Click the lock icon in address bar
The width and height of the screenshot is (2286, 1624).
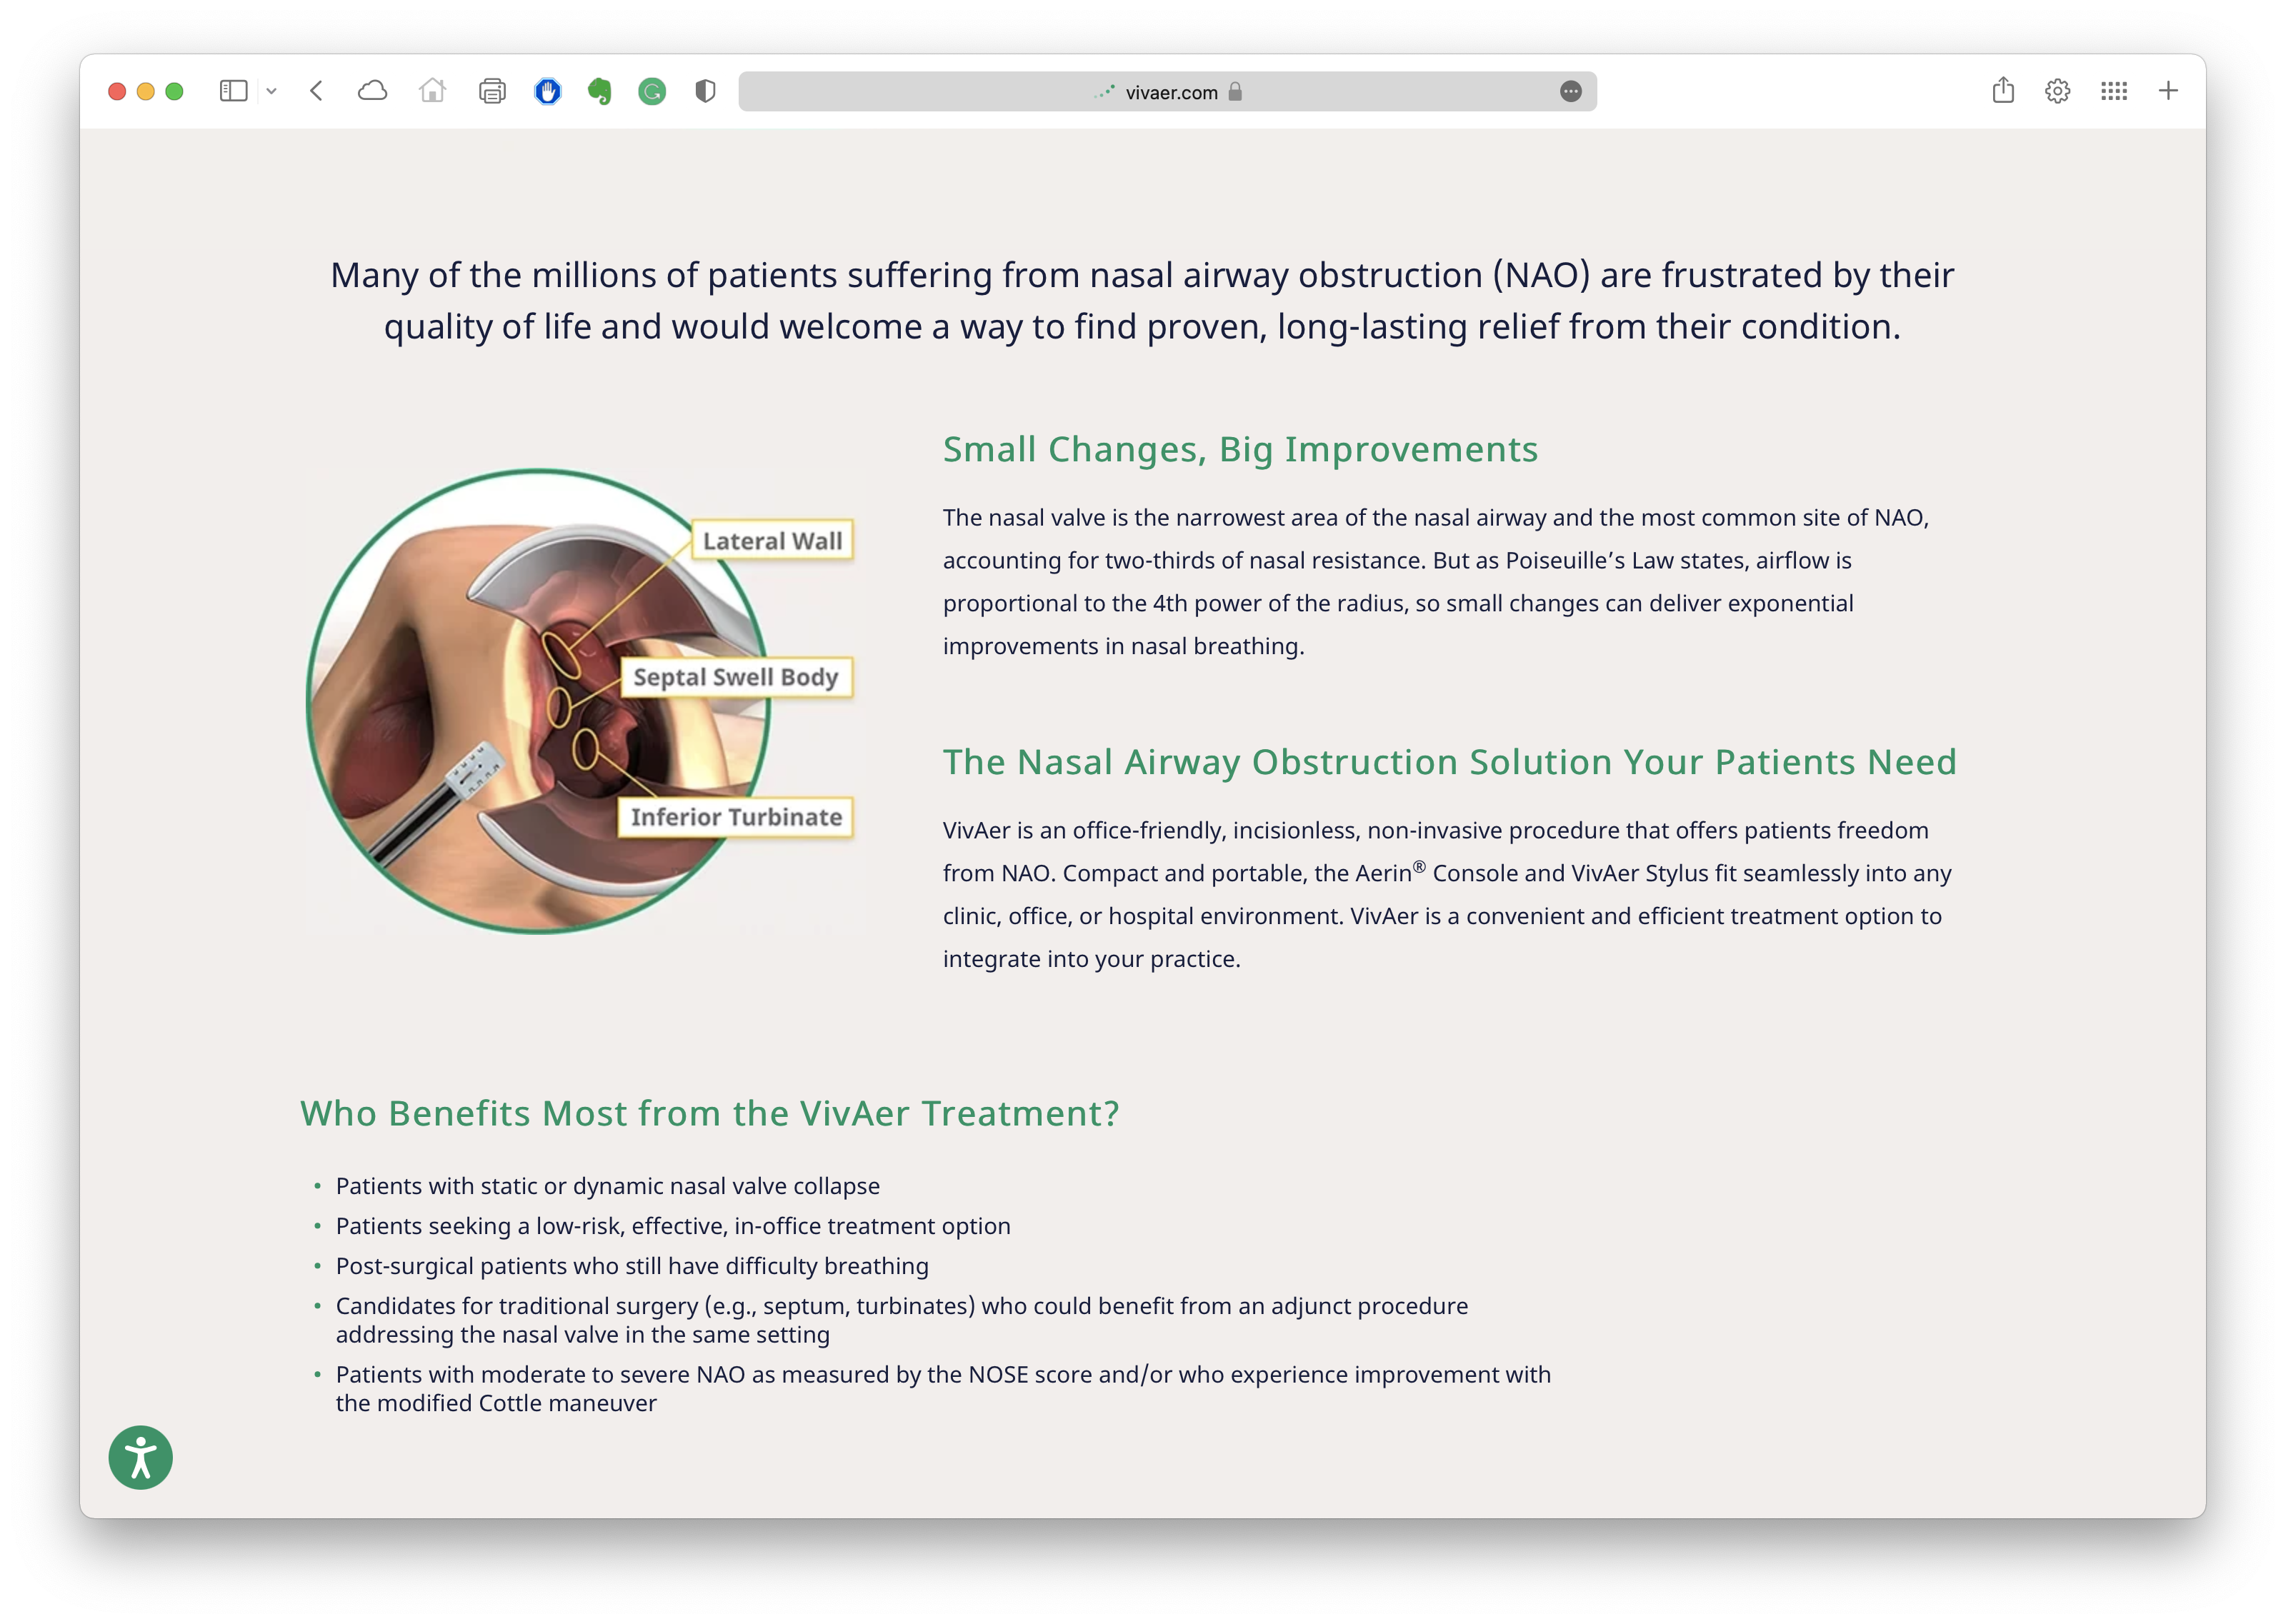point(1235,92)
